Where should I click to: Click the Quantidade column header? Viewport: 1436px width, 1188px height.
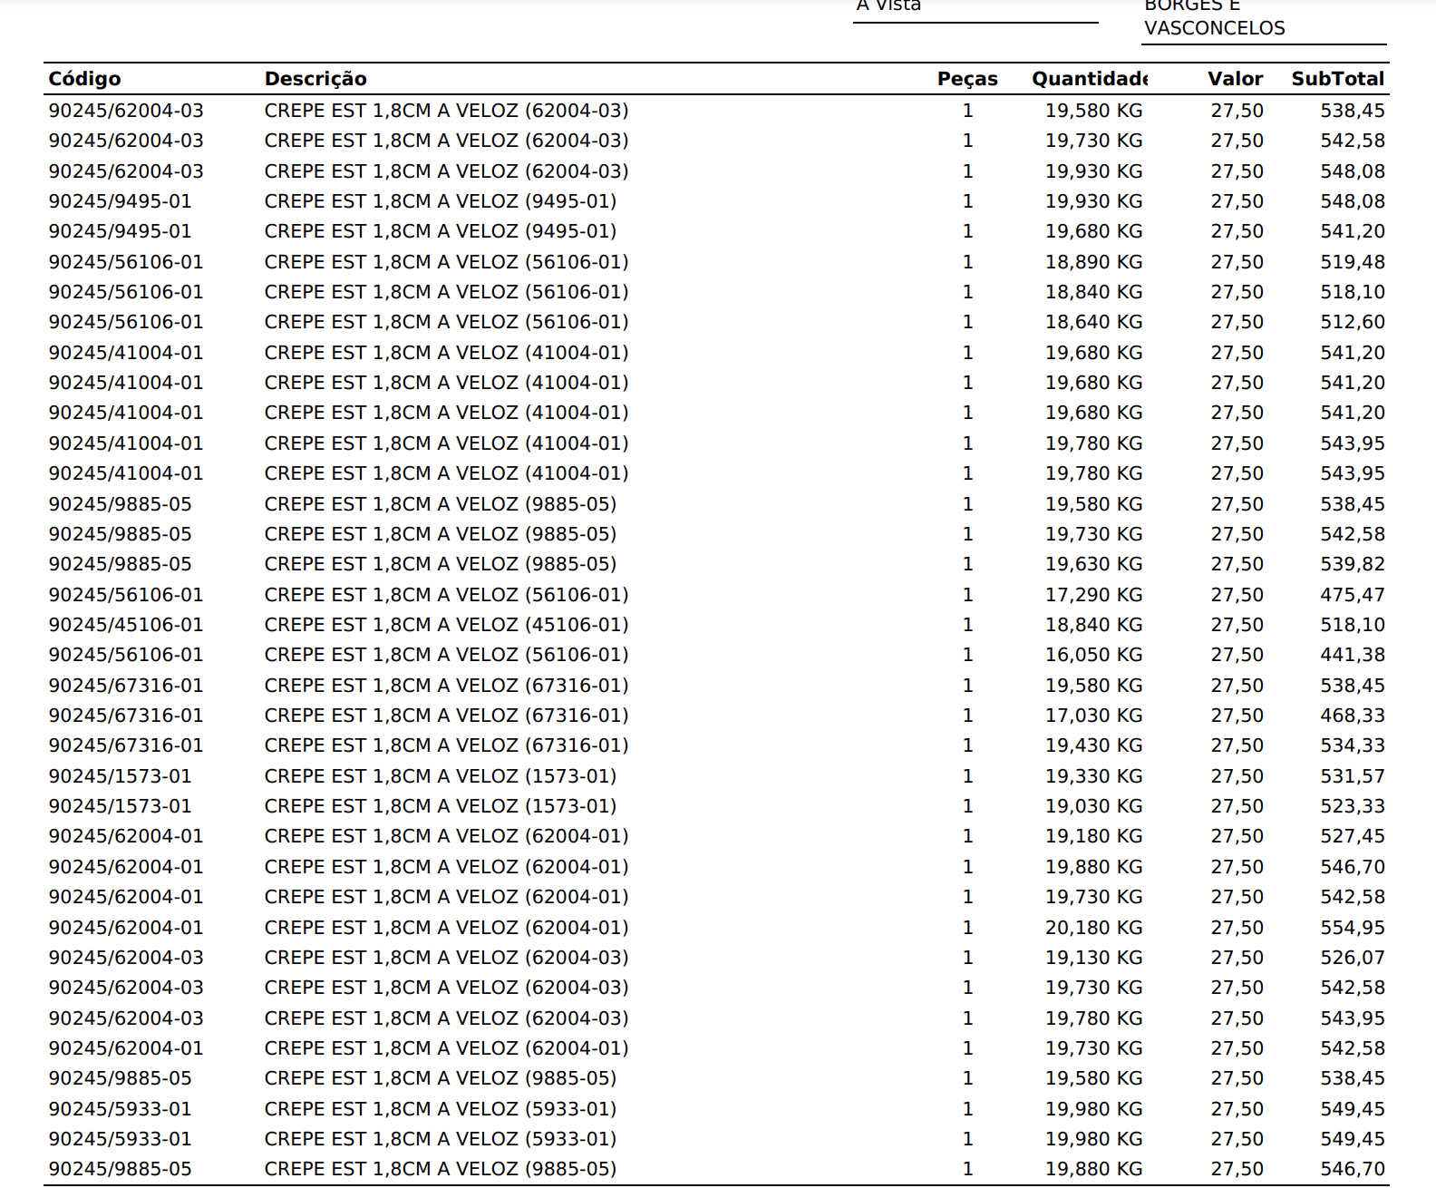click(x=1089, y=79)
